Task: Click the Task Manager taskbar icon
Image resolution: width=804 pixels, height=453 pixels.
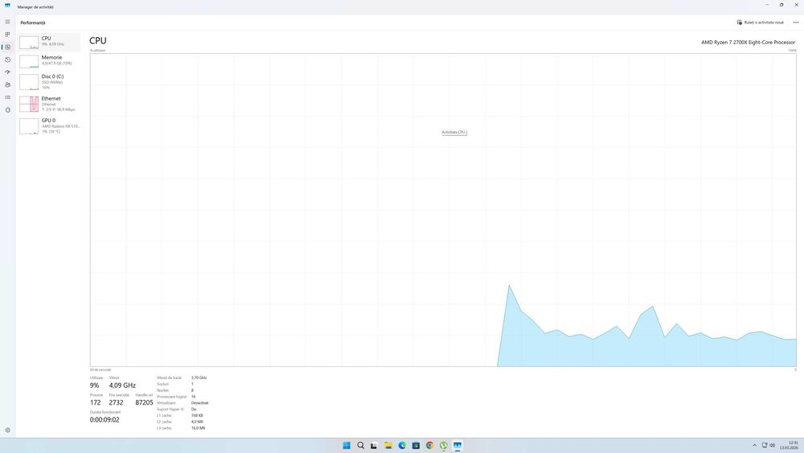Action: pos(457,445)
